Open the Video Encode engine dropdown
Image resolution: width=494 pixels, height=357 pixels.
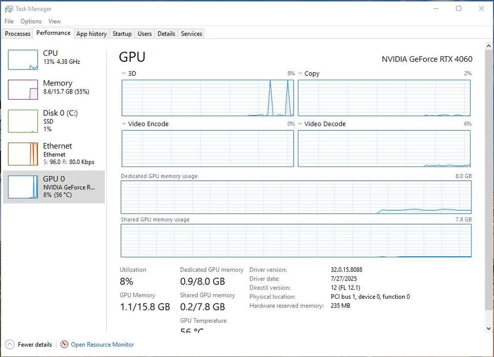point(124,124)
